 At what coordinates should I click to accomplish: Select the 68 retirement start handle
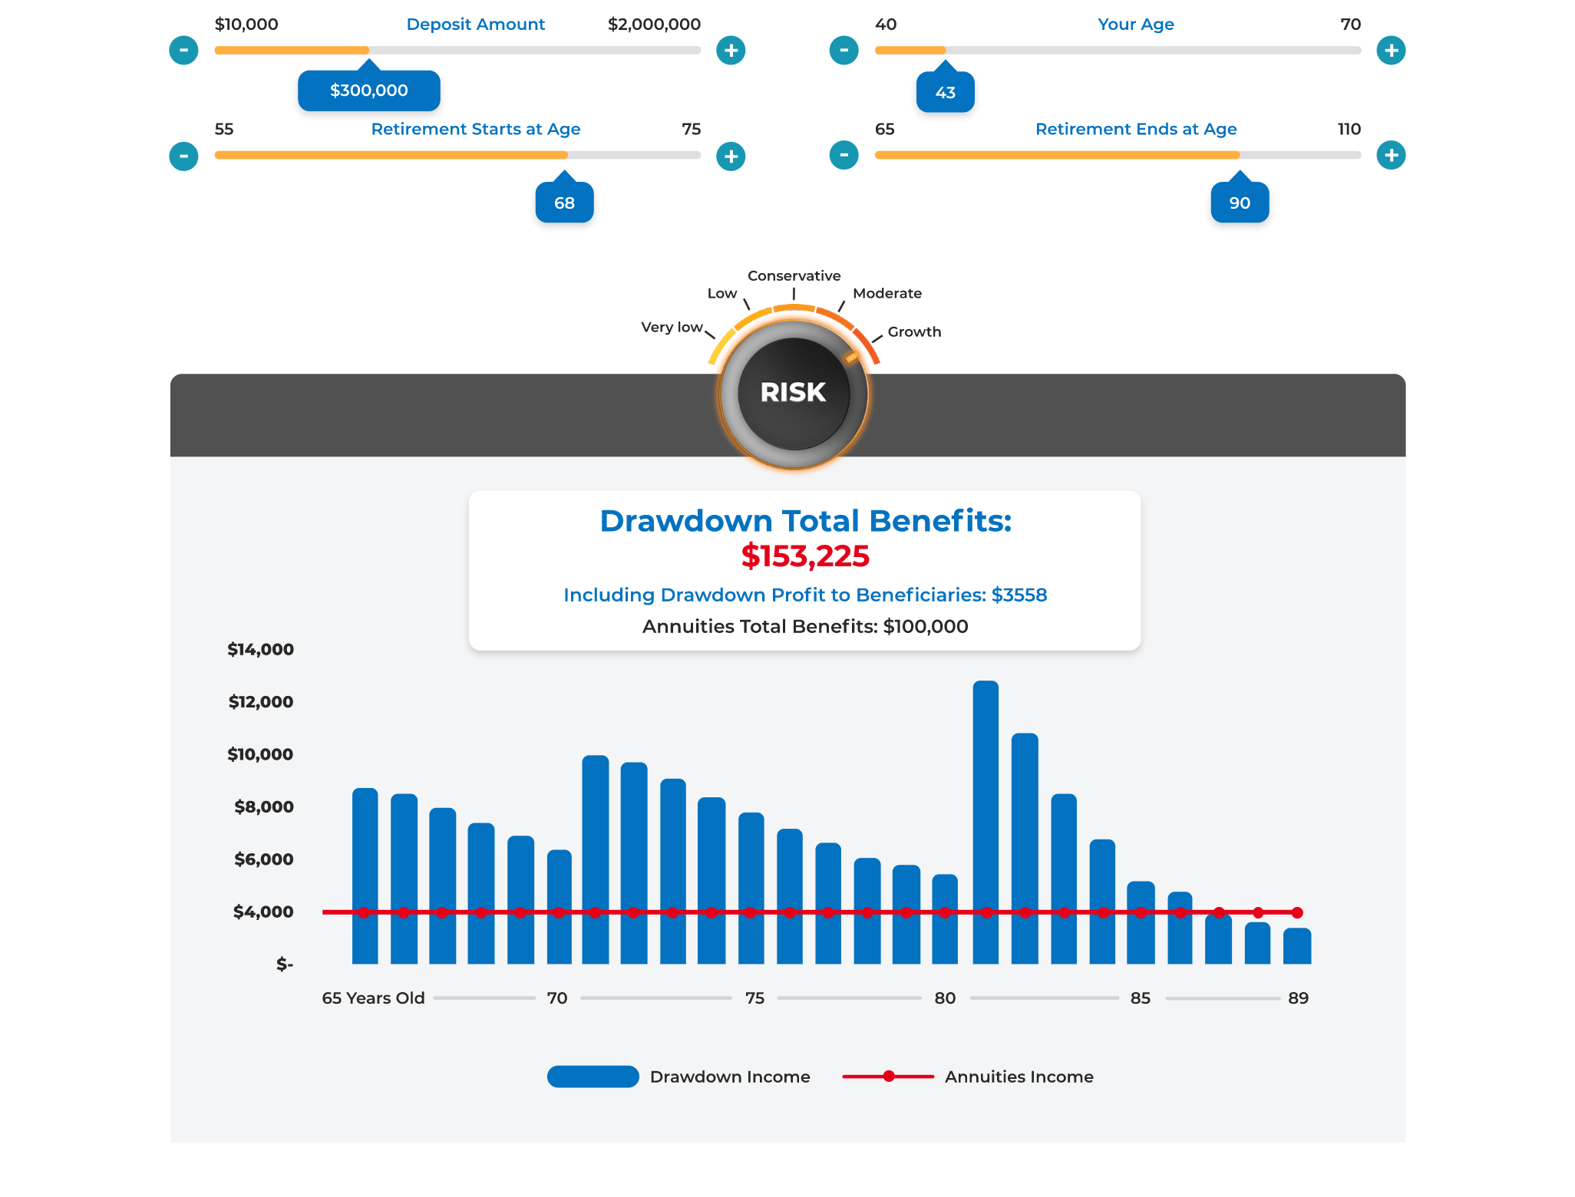point(564,203)
